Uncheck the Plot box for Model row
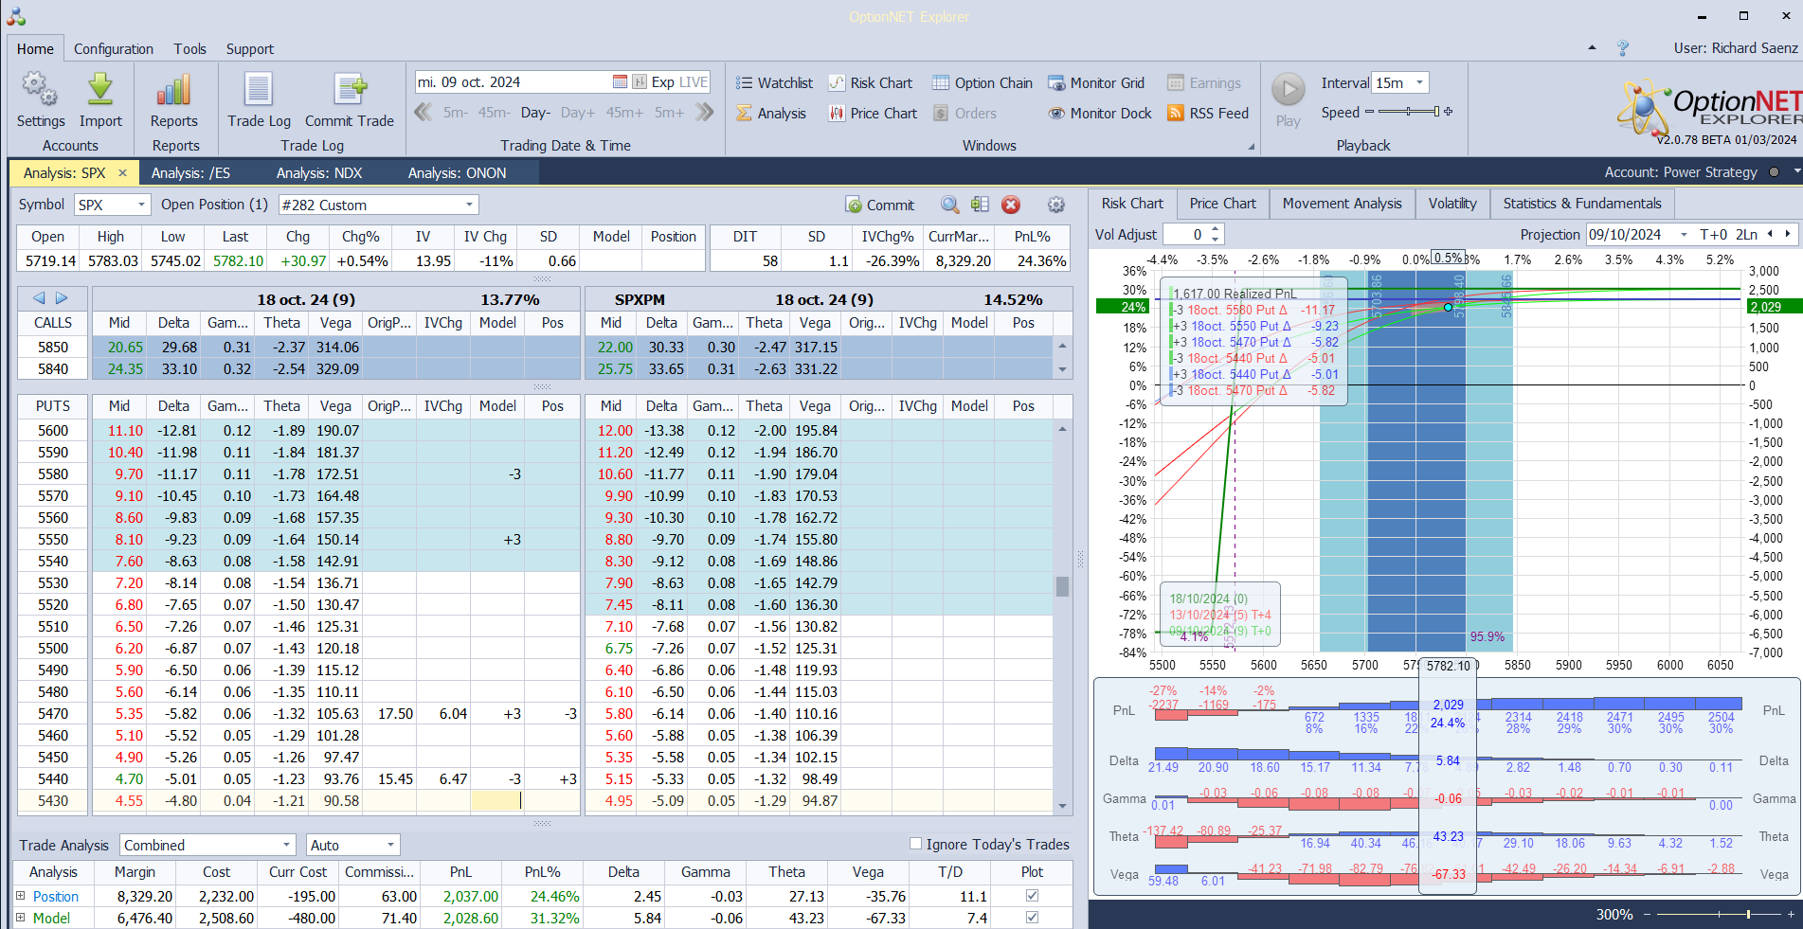The width and height of the screenshot is (1803, 929). coord(1032,918)
